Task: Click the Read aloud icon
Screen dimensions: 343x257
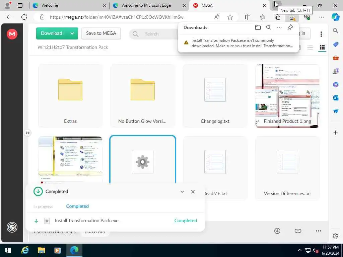Action: click(x=217, y=17)
